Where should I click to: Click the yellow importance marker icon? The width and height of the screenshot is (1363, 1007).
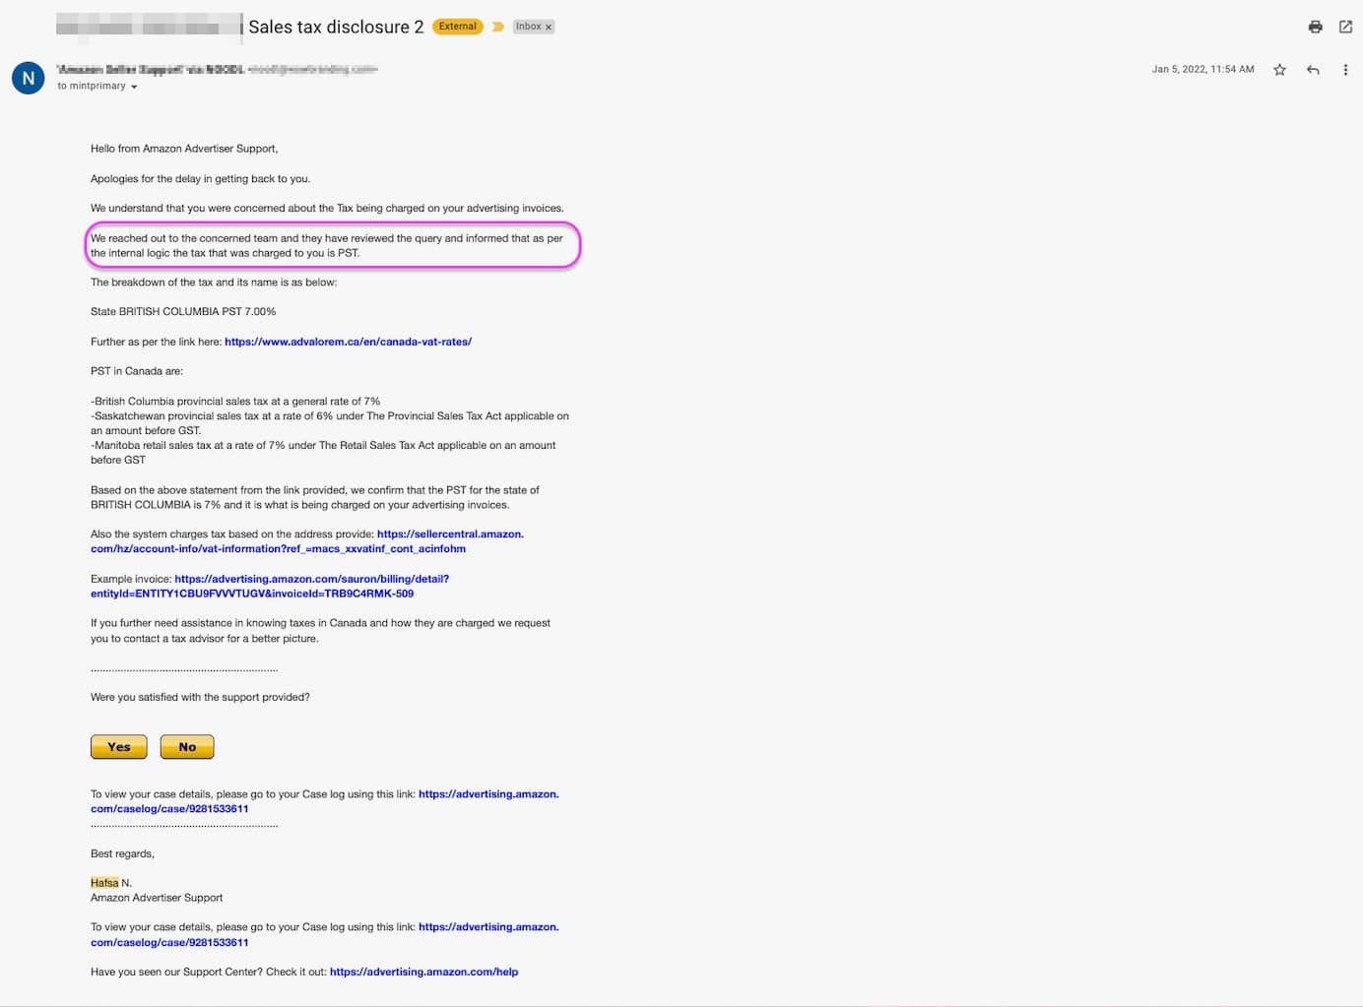(497, 27)
